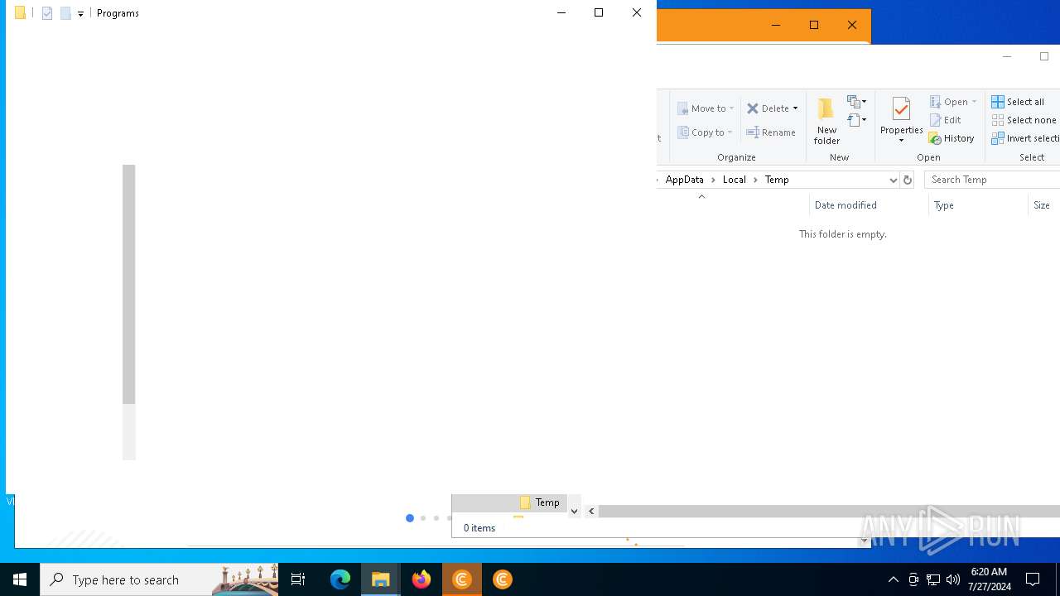Click Temp in the address breadcrumb

point(777,180)
